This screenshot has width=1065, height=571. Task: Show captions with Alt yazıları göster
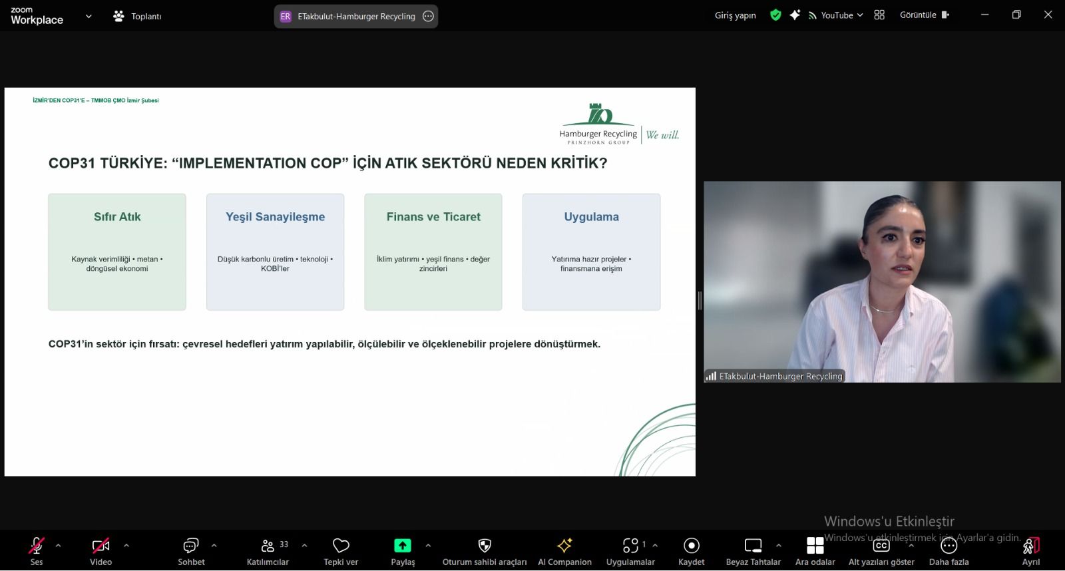click(x=881, y=552)
